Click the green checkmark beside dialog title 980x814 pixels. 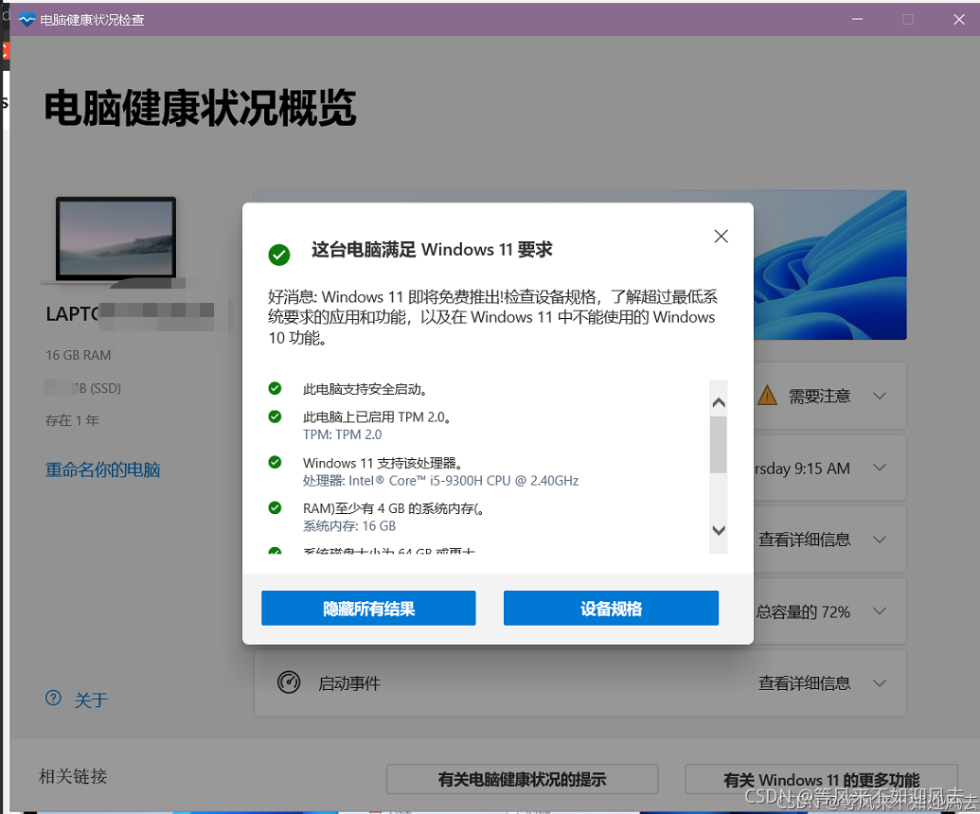279,255
